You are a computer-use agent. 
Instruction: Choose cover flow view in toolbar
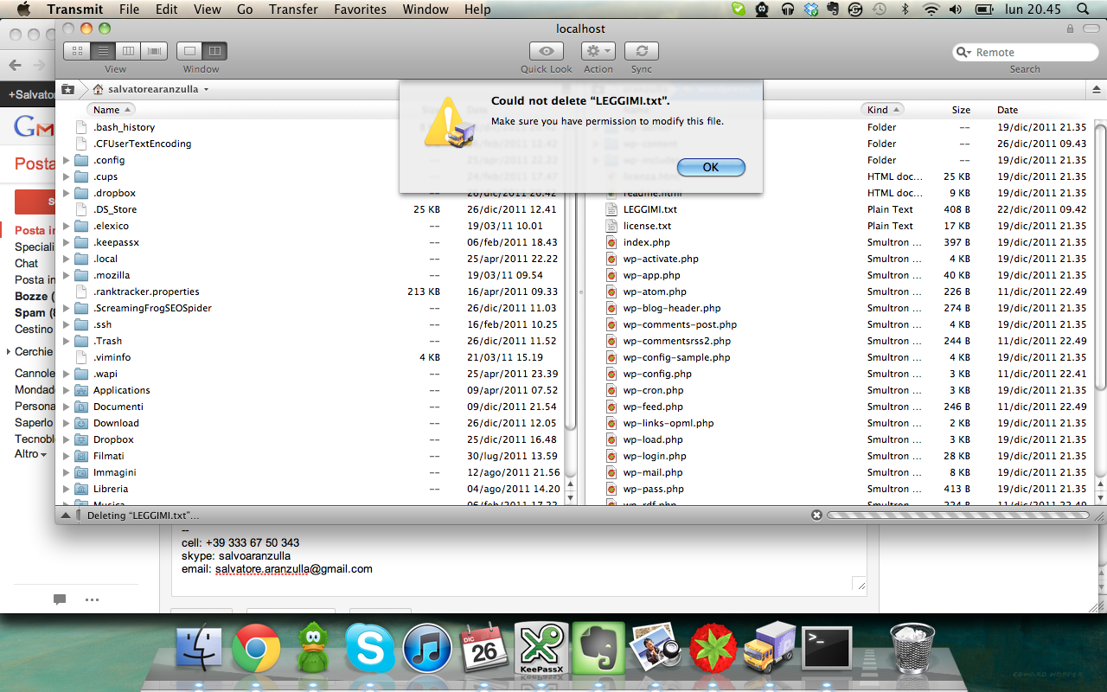point(154,51)
